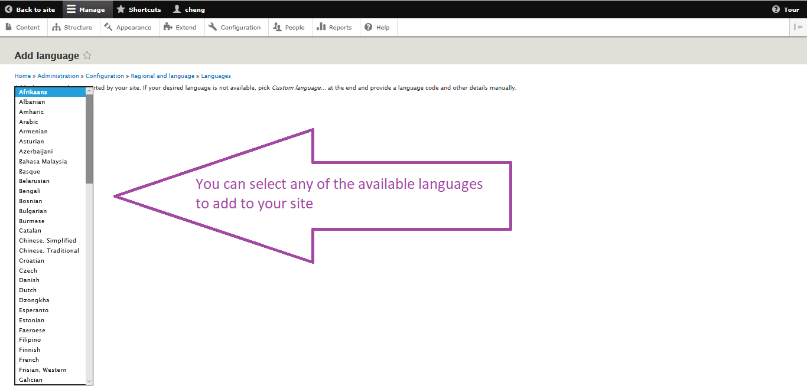This screenshot has width=807, height=386.
Task: Select Azerbaijani in the language list
Action: click(x=50, y=152)
